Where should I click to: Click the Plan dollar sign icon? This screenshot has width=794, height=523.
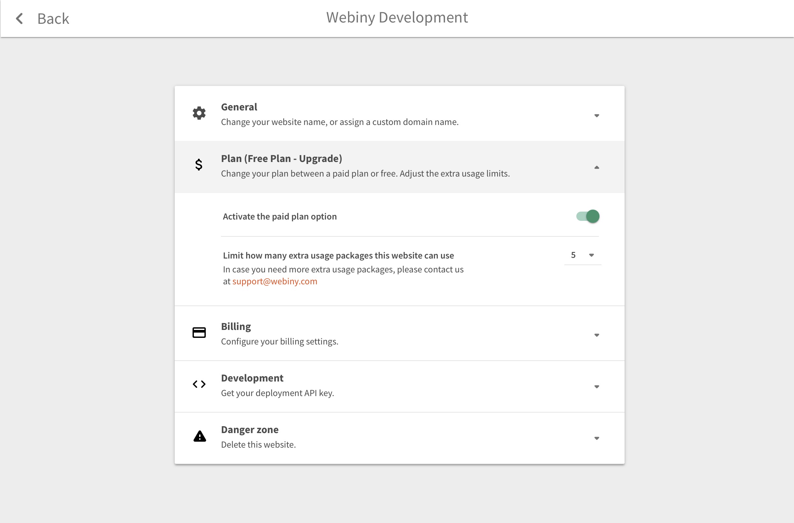click(199, 165)
